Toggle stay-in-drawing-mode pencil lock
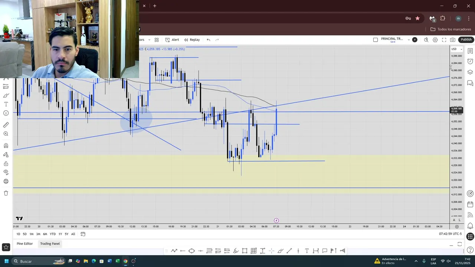The image size is (475, 267). [x=6, y=155]
